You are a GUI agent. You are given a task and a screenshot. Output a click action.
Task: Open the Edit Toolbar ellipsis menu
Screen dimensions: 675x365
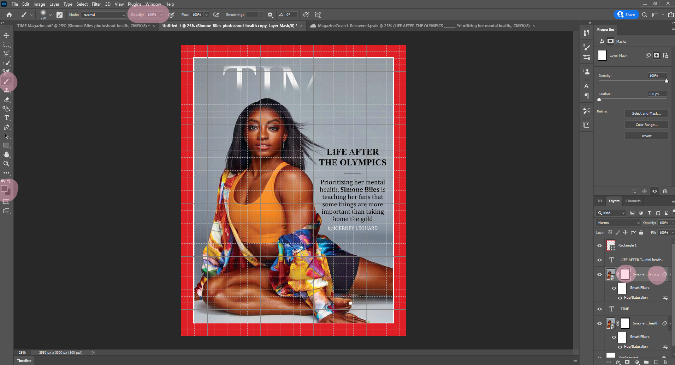pos(6,173)
